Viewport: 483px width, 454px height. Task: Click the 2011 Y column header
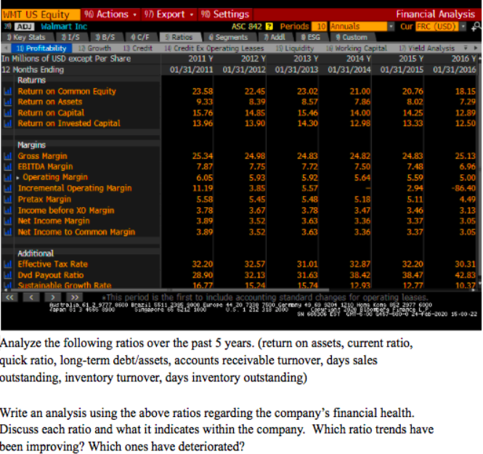coord(200,59)
